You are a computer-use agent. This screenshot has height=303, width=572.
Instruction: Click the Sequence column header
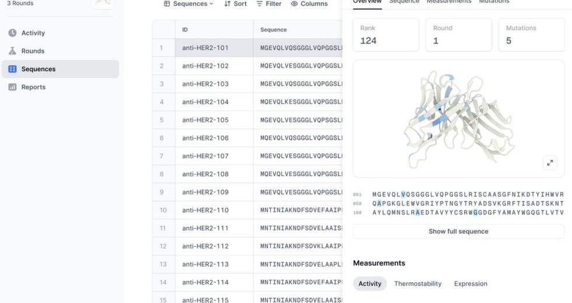point(298,30)
